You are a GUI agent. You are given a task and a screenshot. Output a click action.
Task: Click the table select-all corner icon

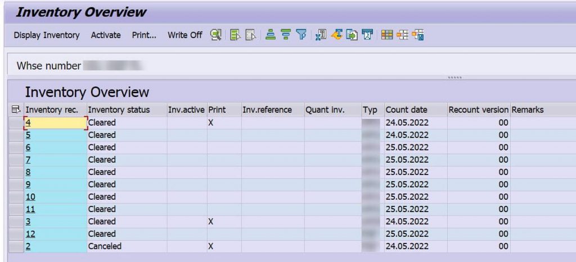[x=16, y=109]
